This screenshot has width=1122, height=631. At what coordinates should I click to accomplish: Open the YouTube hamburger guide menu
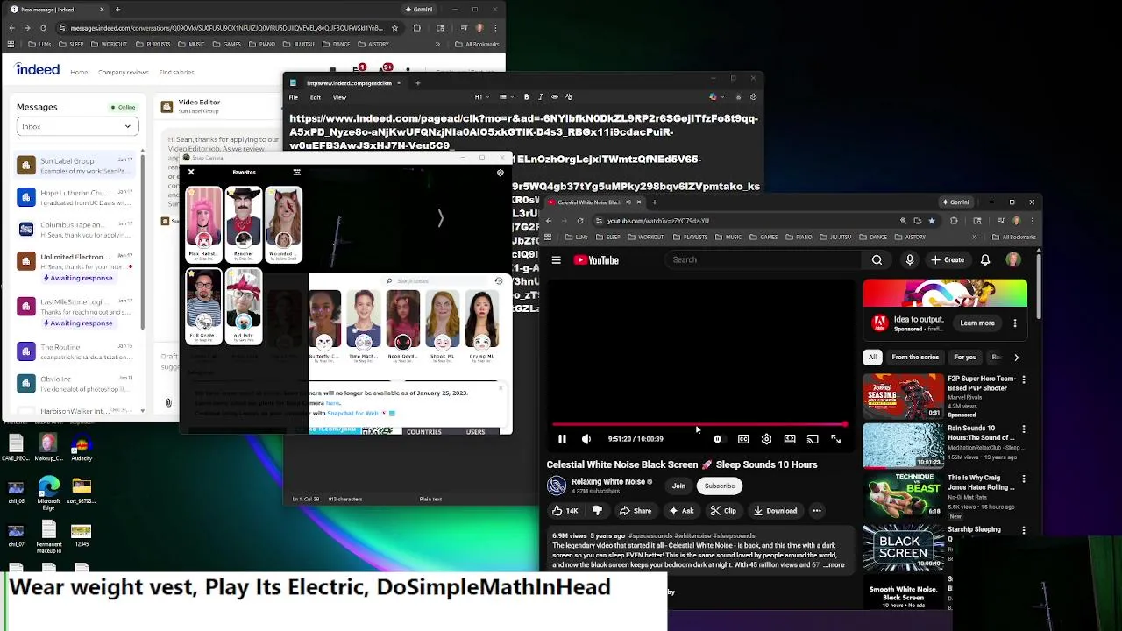tap(556, 260)
